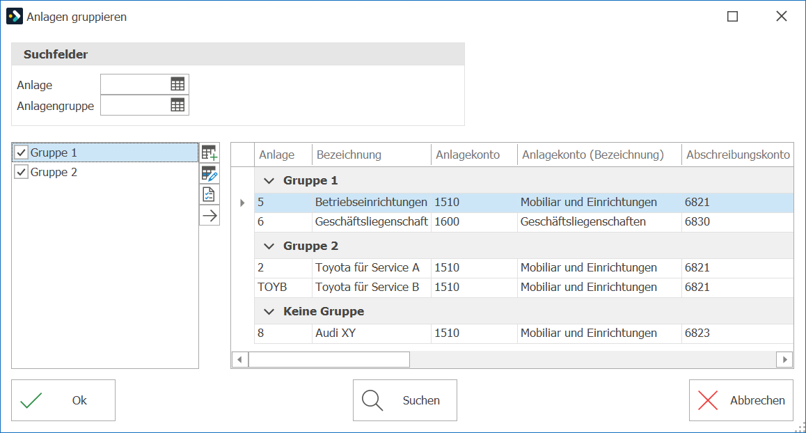
Task: Click the app logo in the title bar
Action: [x=15, y=17]
